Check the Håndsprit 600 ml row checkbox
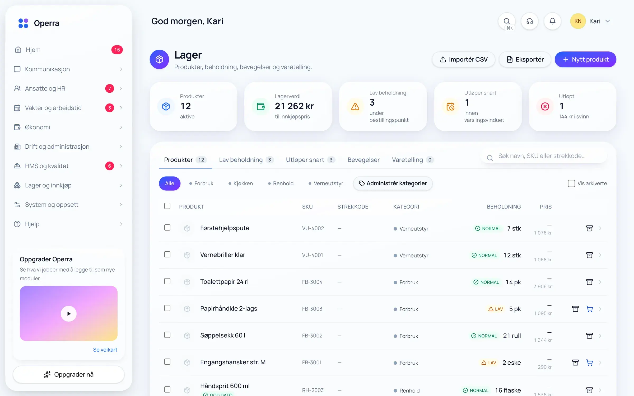Screen dimensions: 634x396 pos(167,389)
